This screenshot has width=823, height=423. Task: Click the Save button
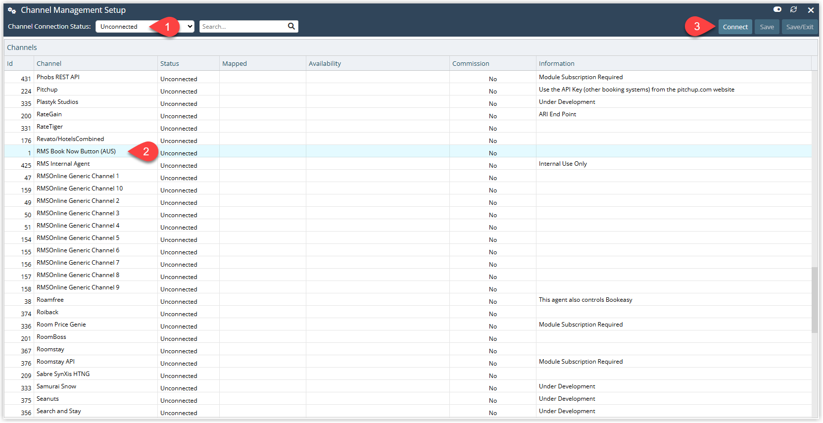click(x=767, y=27)
